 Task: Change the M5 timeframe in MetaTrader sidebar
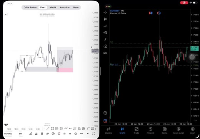pos(105,53)
